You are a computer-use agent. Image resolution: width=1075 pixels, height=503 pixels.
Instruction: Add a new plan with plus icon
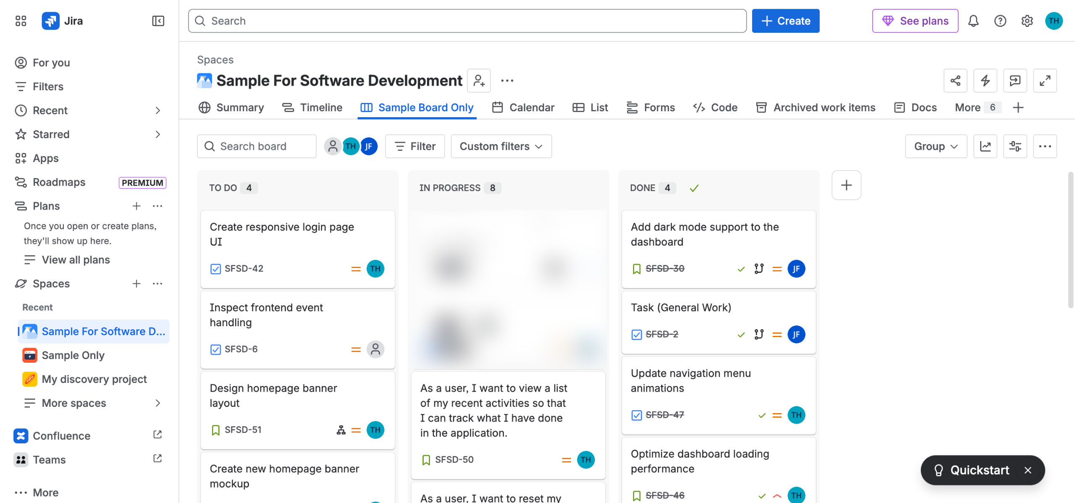(136, 206)
